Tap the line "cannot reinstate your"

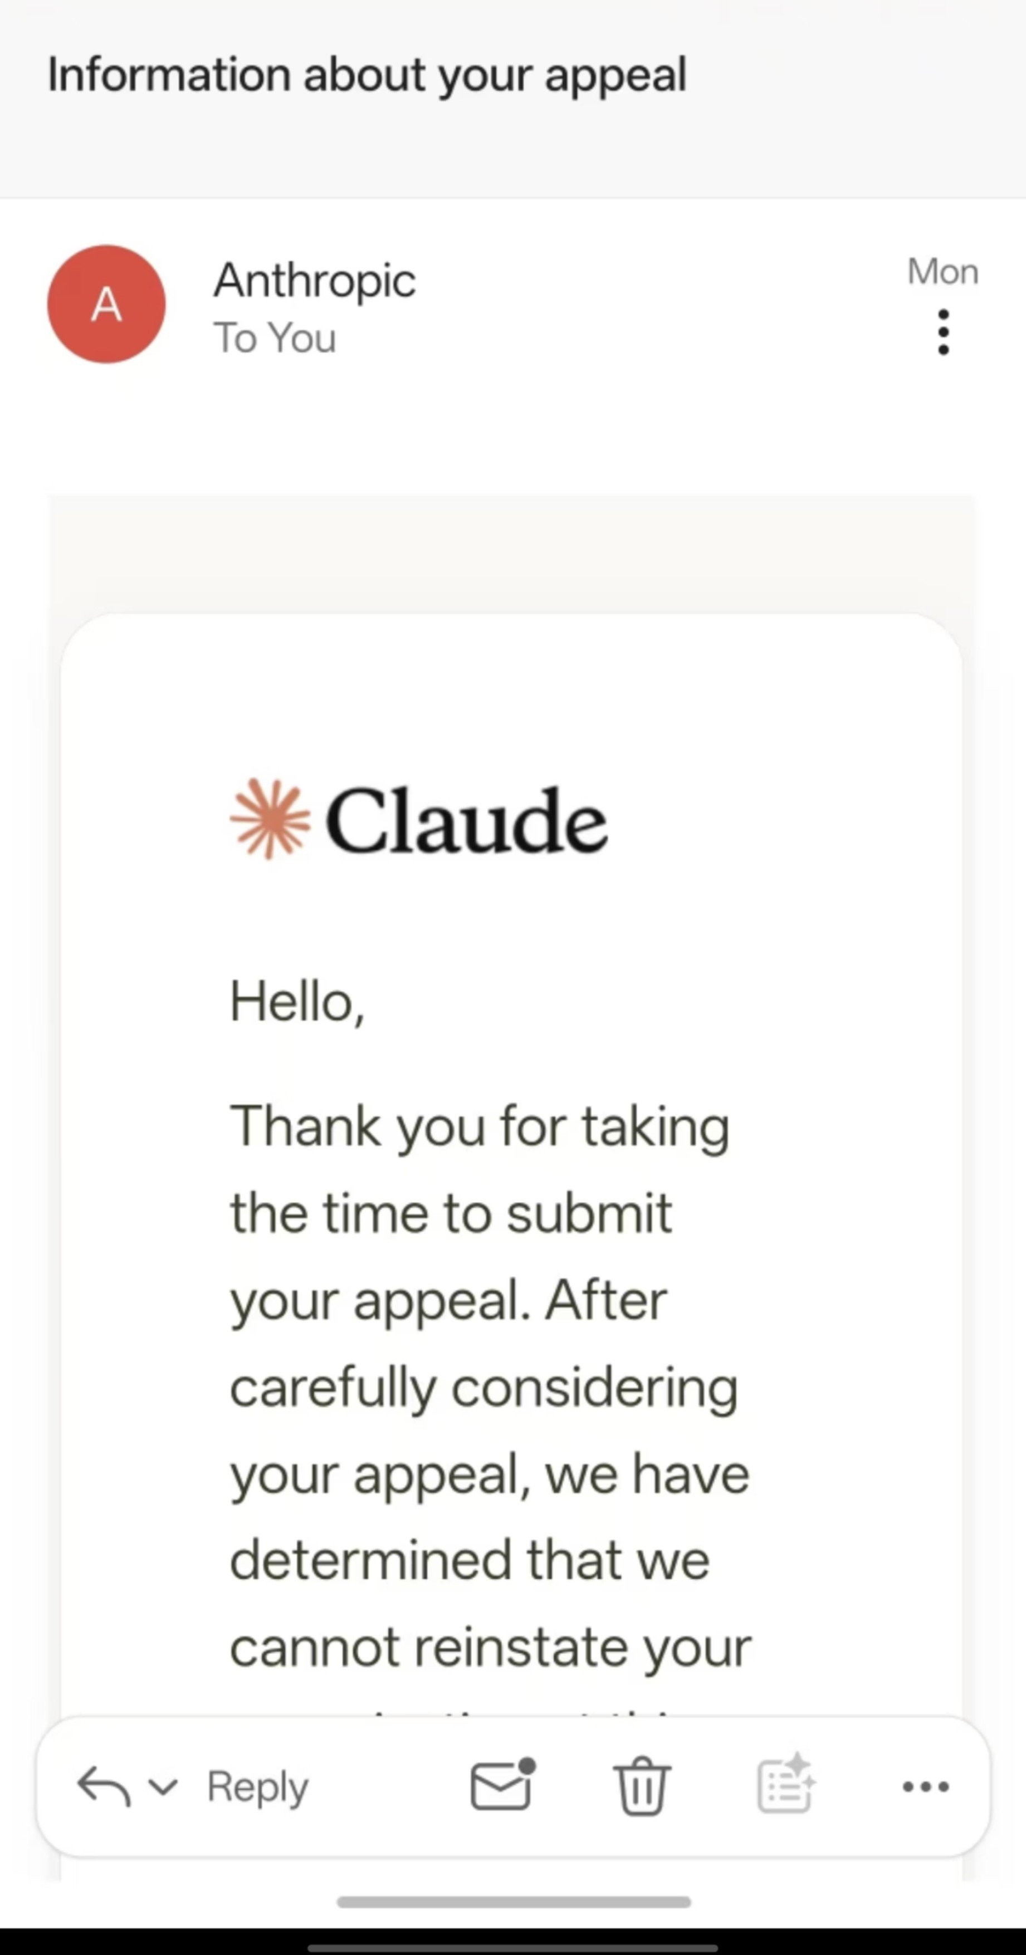(491, 1648)
